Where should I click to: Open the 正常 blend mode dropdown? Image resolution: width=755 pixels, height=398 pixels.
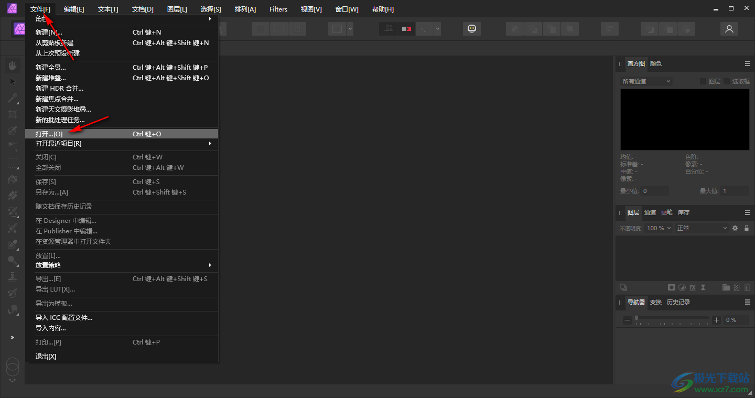point(702,228)
